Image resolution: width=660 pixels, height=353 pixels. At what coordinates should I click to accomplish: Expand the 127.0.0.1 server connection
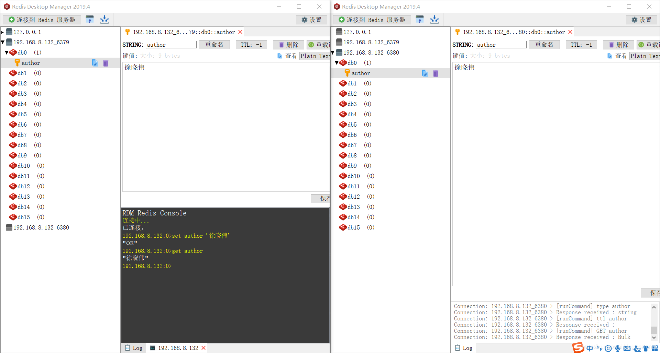[x=3, y=32]
